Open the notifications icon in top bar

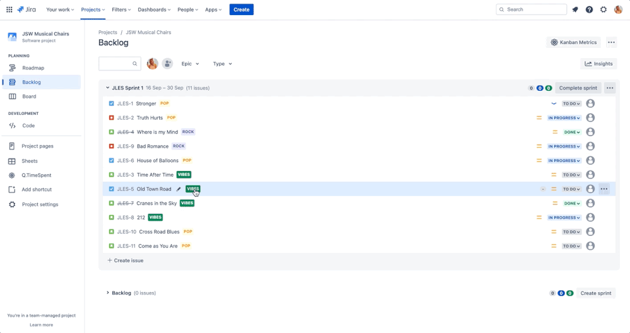coord(575,9)
